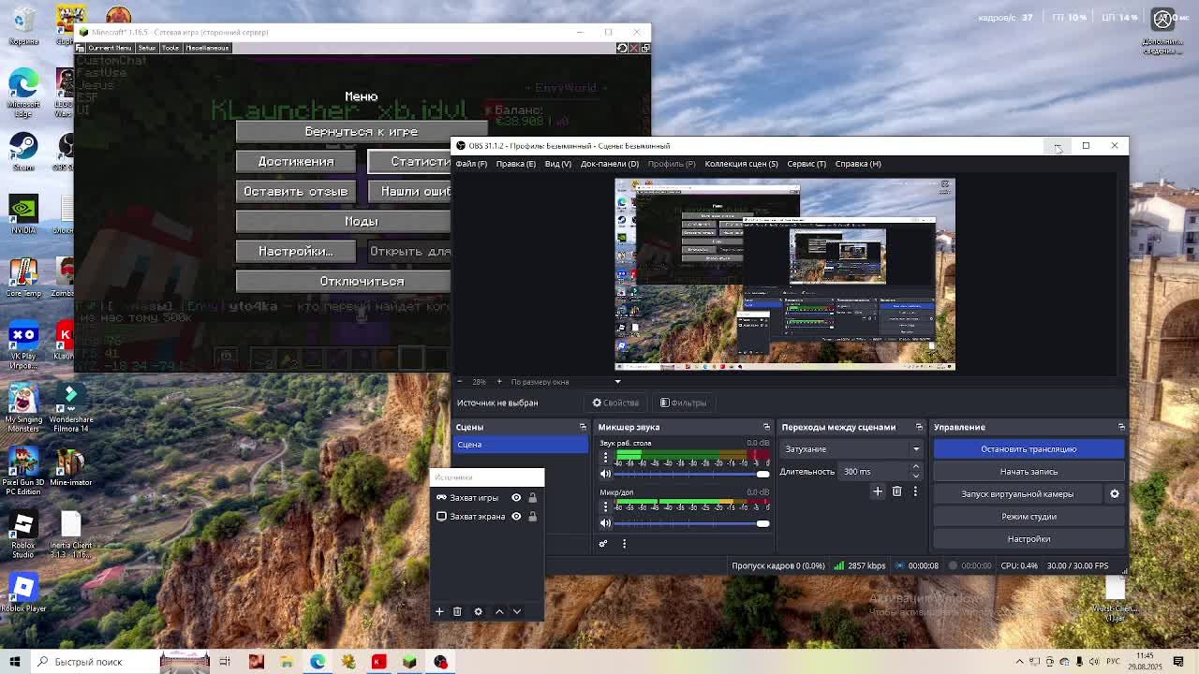Open OBS Studio from the taskbar
The image size is (1199, 674).
point(440,662)
